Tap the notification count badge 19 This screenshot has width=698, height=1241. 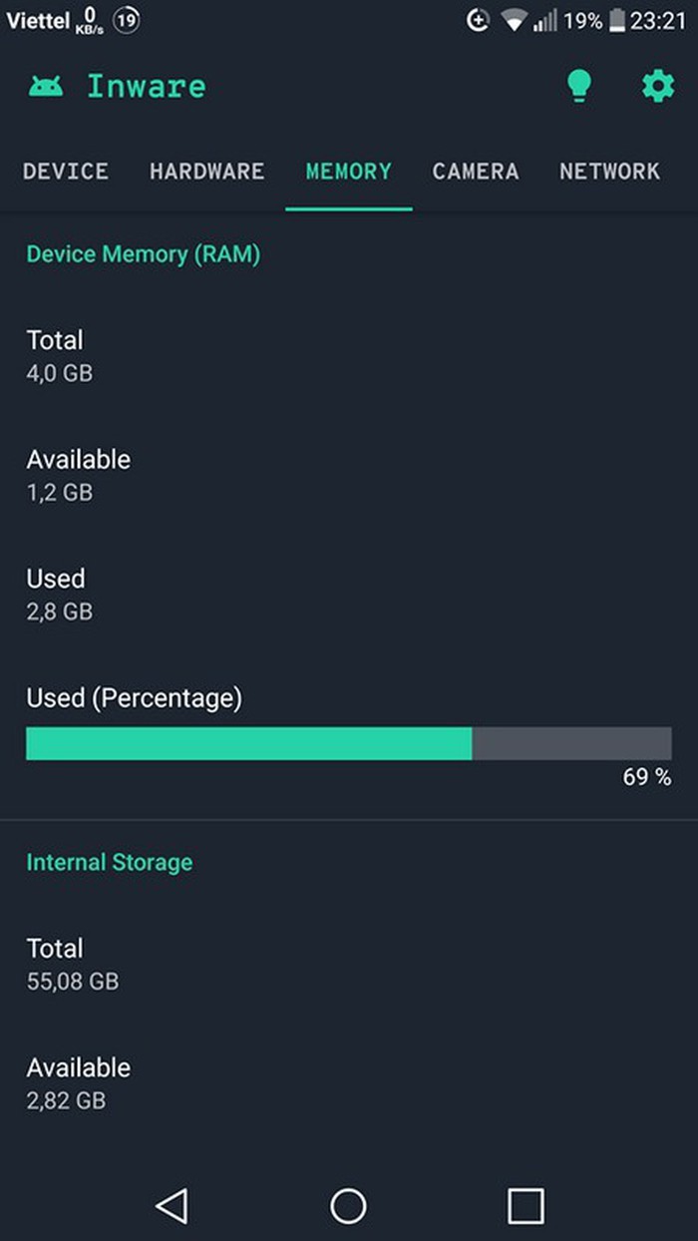[126, 20]
